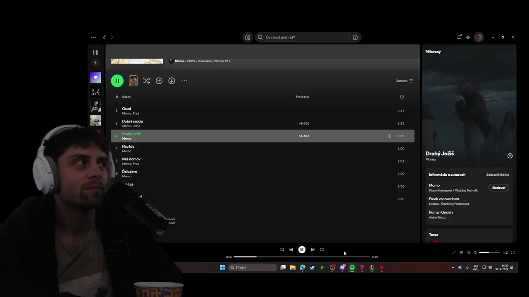
Task: Add Drahý Ježiš from the now playing panel
Action: (x=510, y=156)
